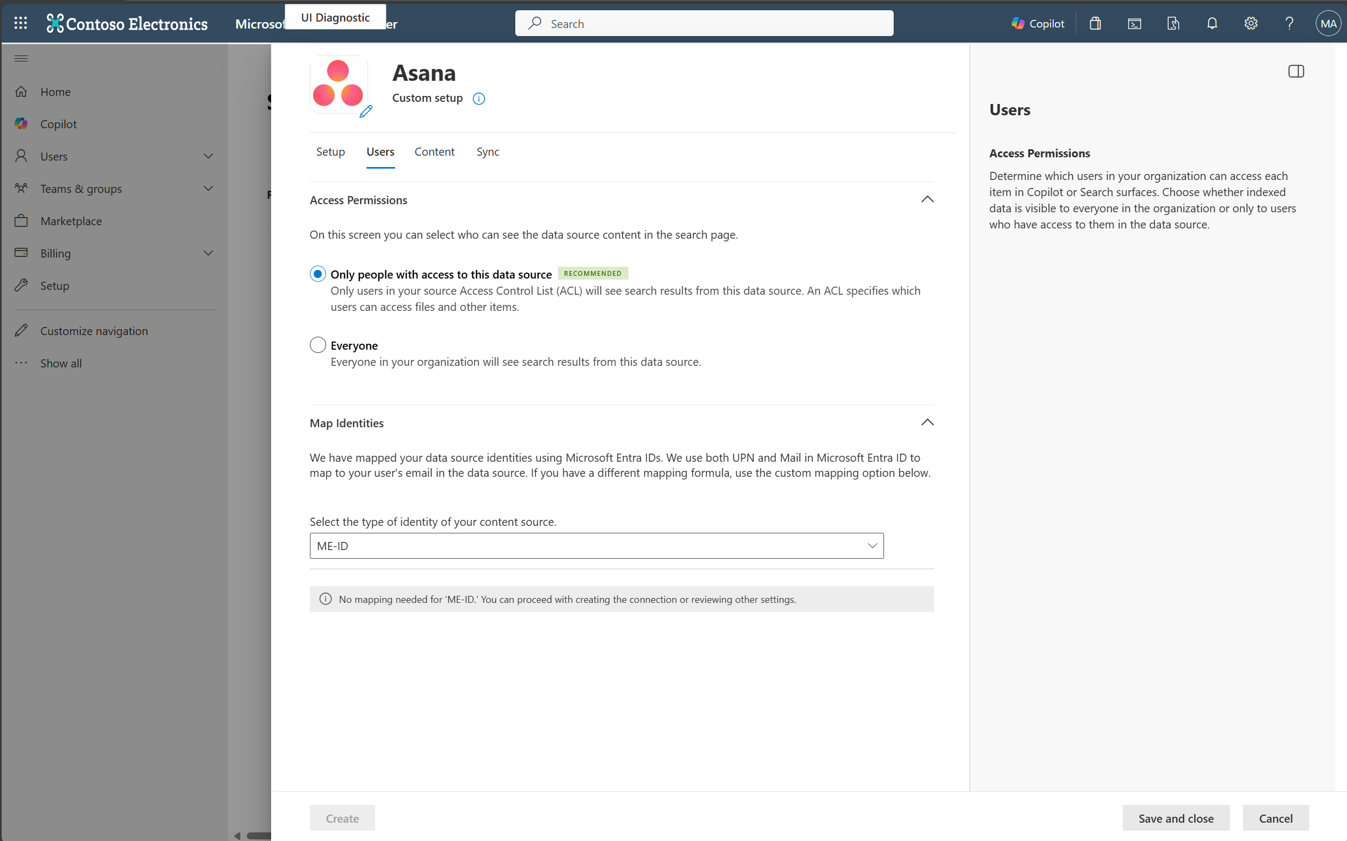Collapse the Access Permissions section
This screenshot has height=841, width=1347.
click(x=927, y=199)
